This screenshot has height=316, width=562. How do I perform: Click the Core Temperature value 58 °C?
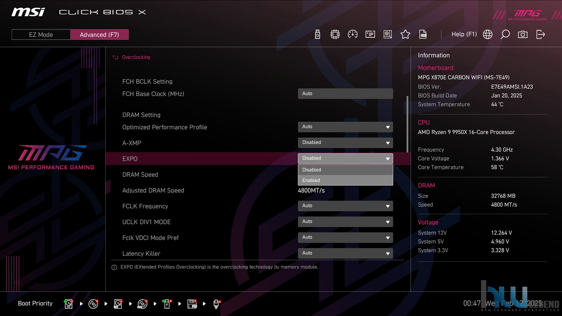(x=497, y=167)
